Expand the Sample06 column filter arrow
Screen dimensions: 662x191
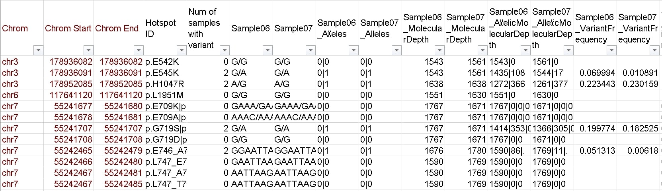pyautogui.click(x=268, y=50)
